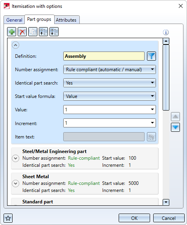
Task: Click the Item text editor icon
Action: [152, 137]
